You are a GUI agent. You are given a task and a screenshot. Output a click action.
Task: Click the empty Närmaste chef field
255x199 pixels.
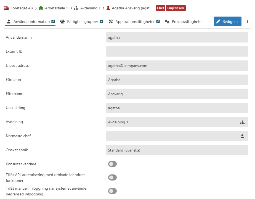click(177, 136)
